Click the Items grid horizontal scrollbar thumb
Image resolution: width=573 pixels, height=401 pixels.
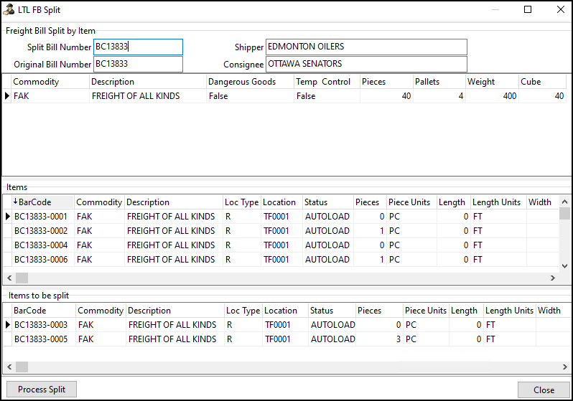point(22,278)
